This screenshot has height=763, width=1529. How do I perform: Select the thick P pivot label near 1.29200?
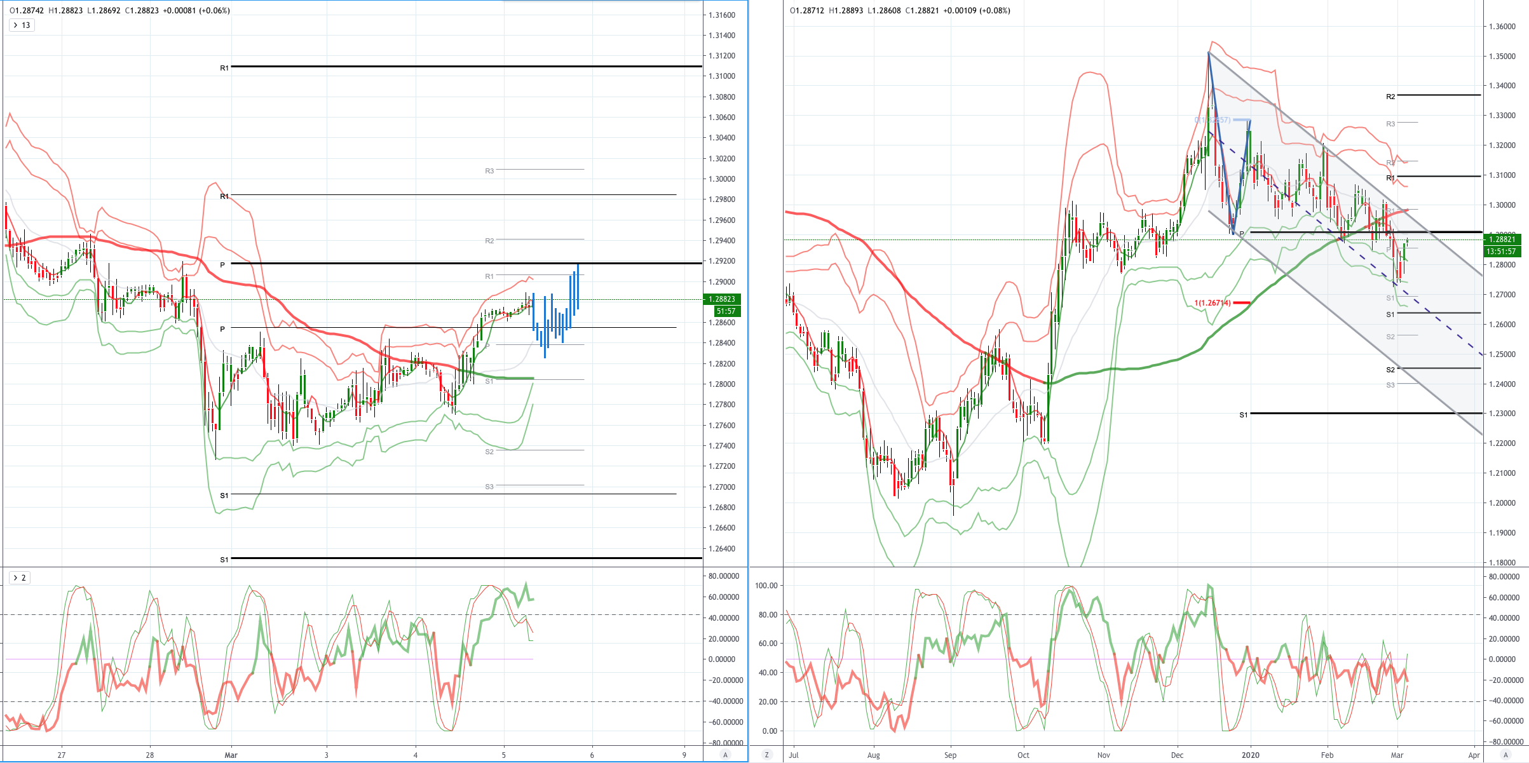click(x=222, y=265)
